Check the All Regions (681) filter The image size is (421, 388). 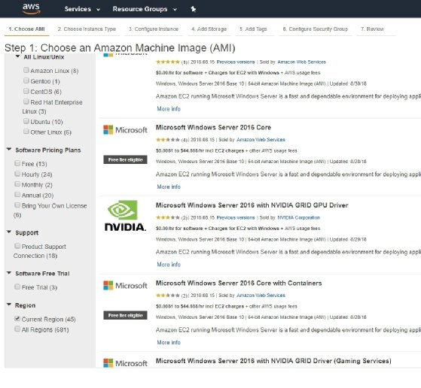(x=17, y=329)
